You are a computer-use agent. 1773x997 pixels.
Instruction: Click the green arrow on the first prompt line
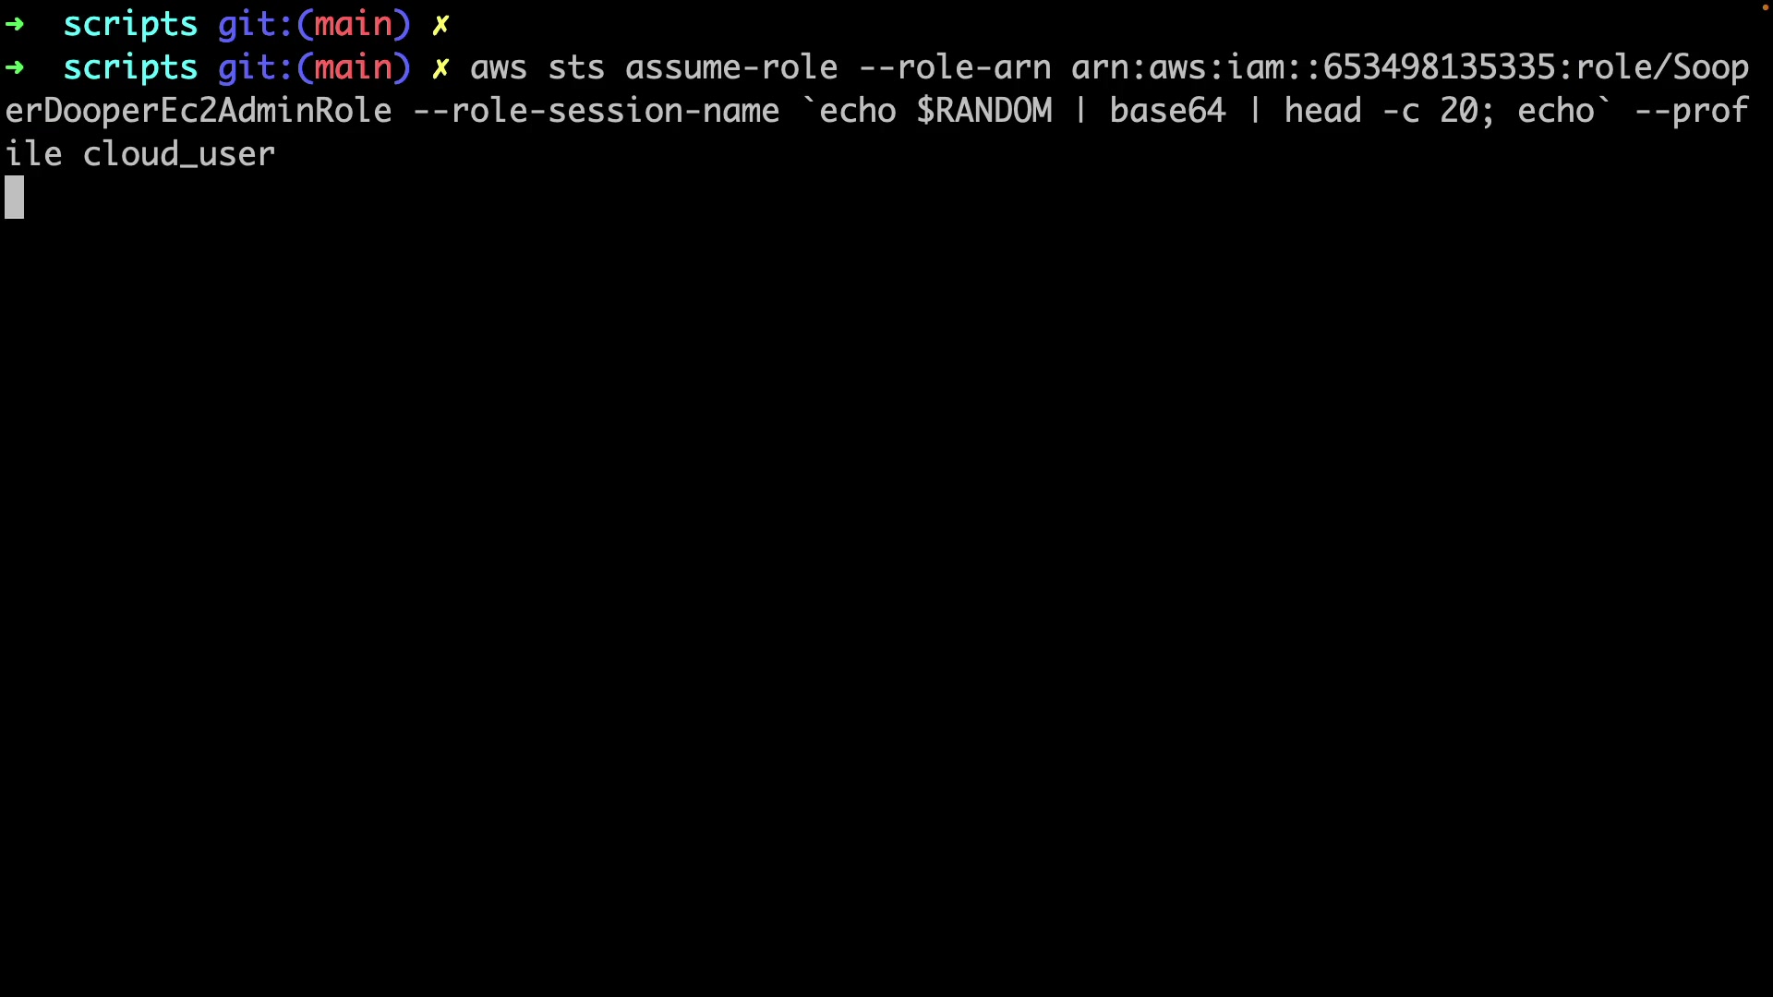15,24
